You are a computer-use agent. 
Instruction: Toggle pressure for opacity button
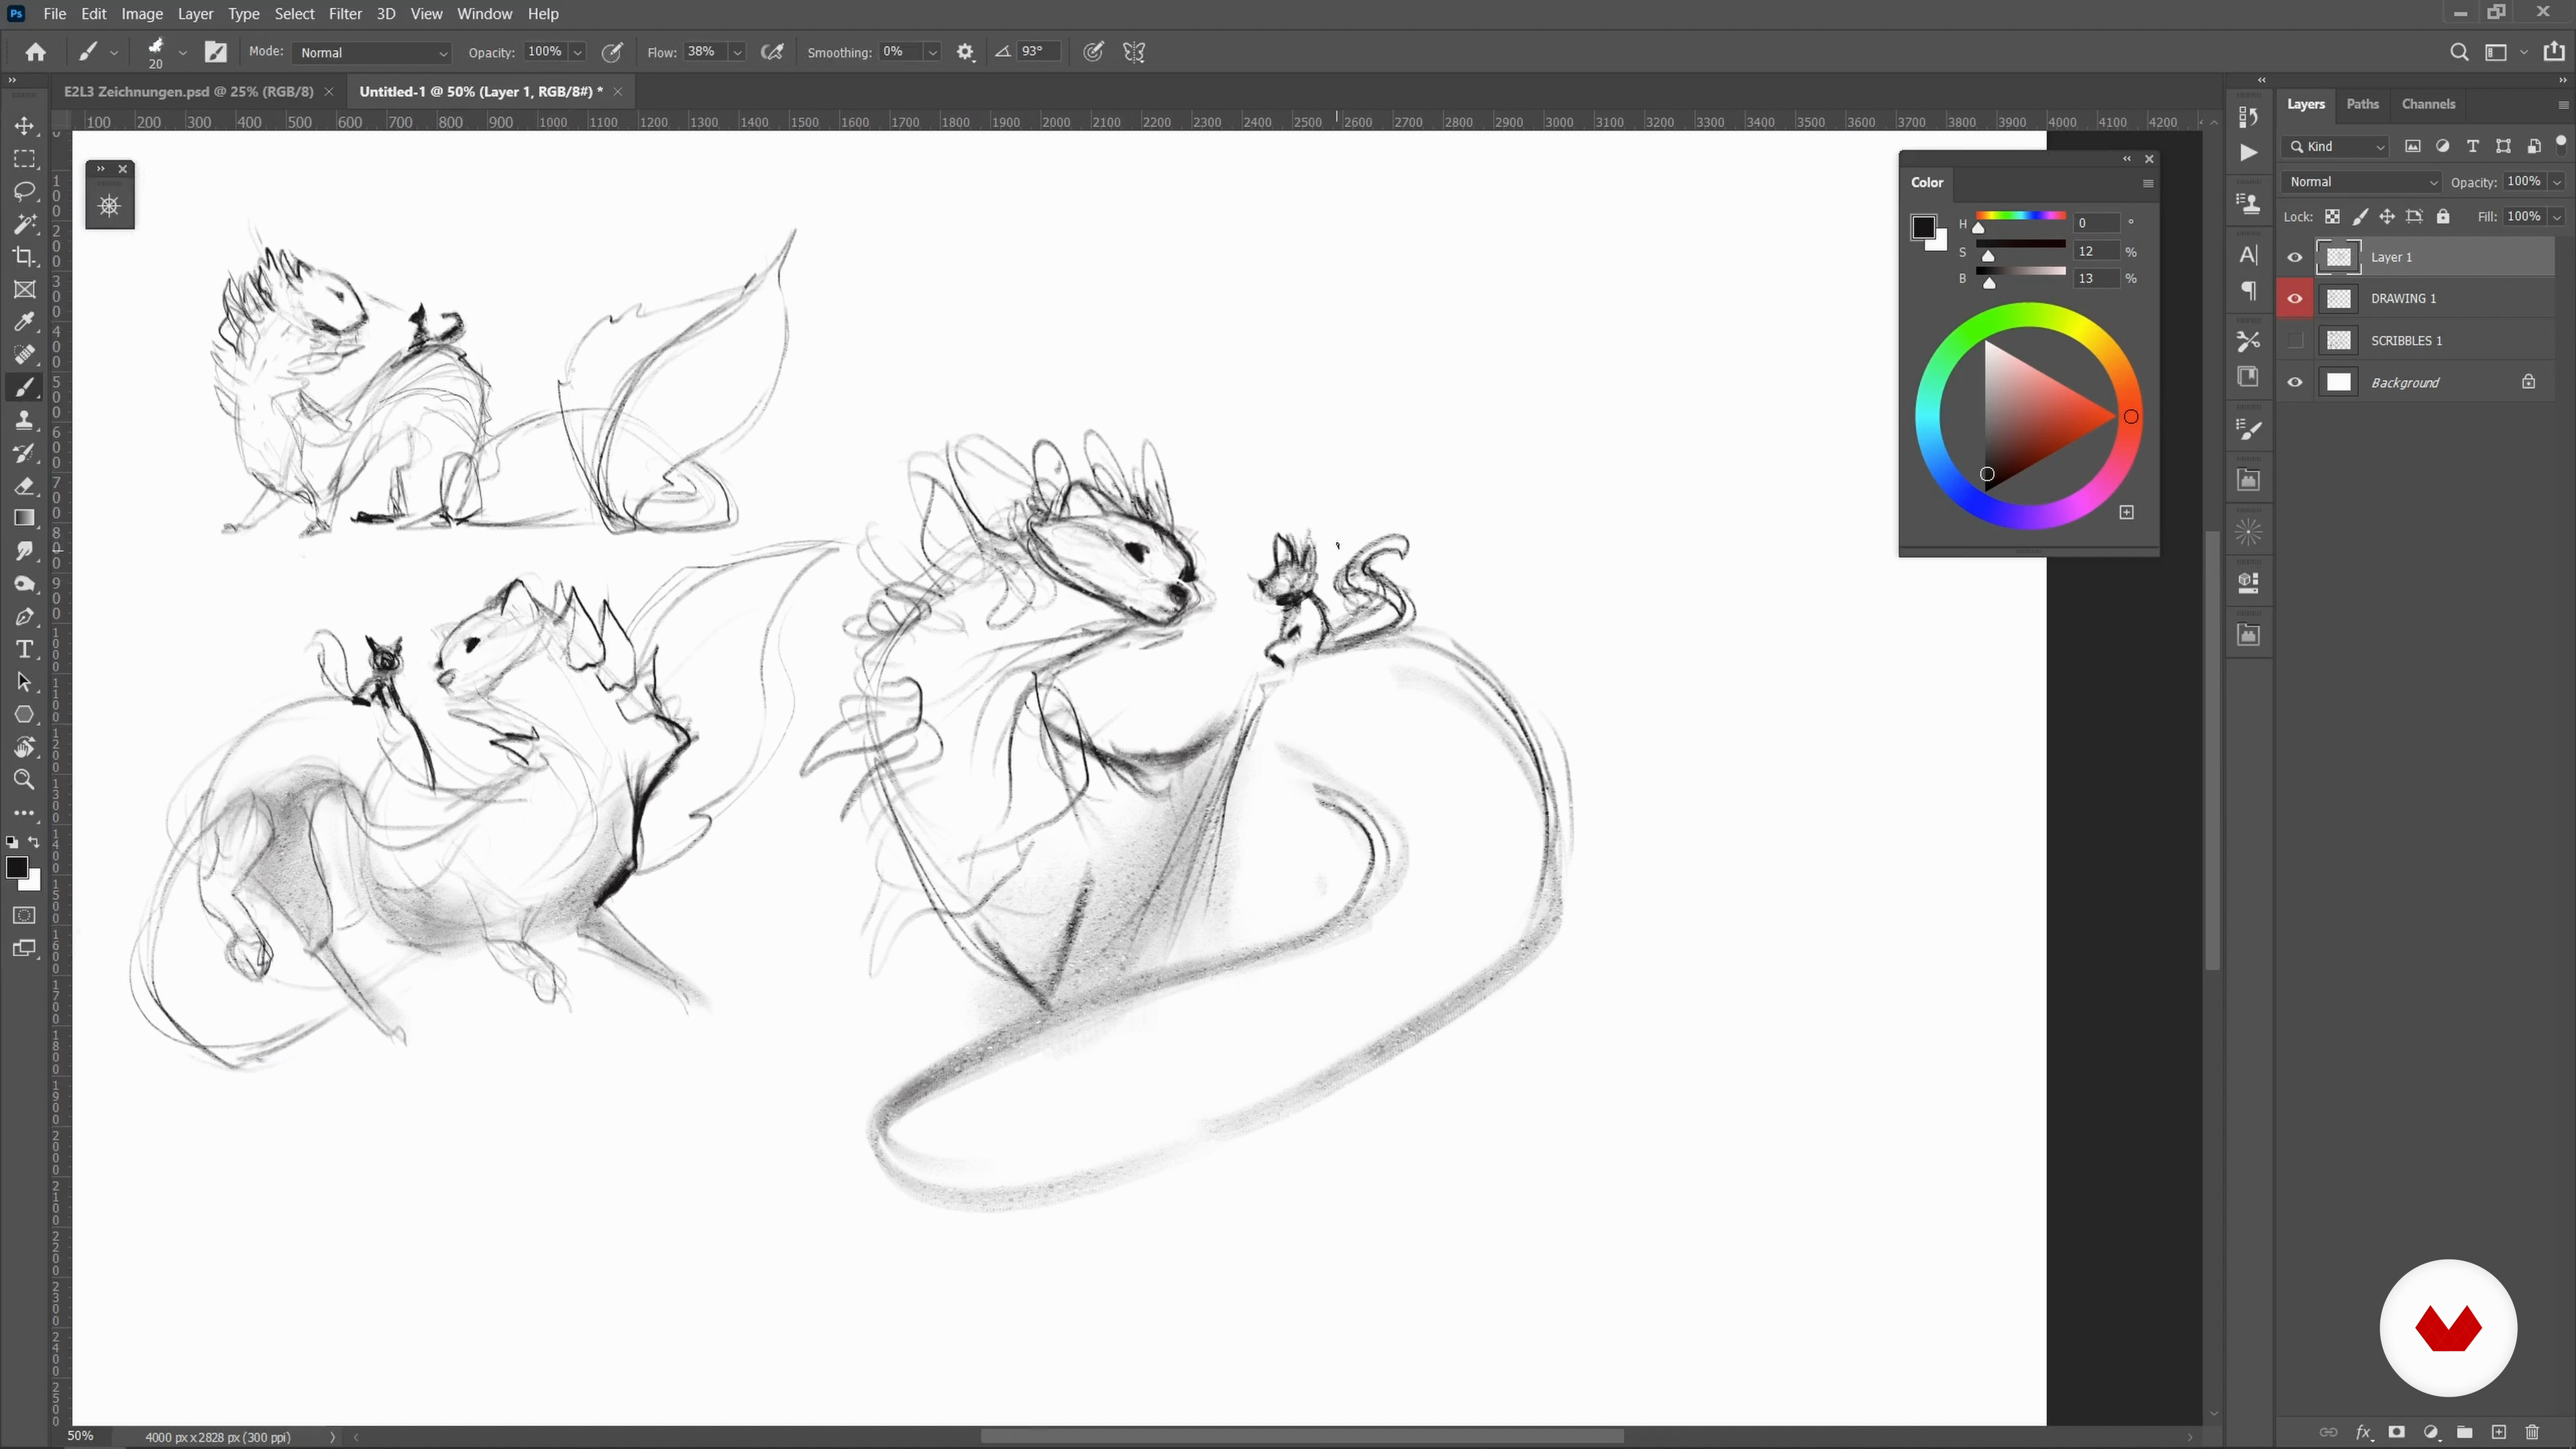point(612,52)
